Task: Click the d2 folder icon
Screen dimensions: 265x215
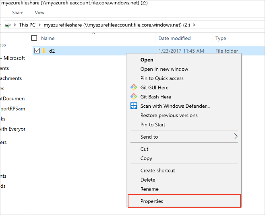Action: [x=44, y=50]
